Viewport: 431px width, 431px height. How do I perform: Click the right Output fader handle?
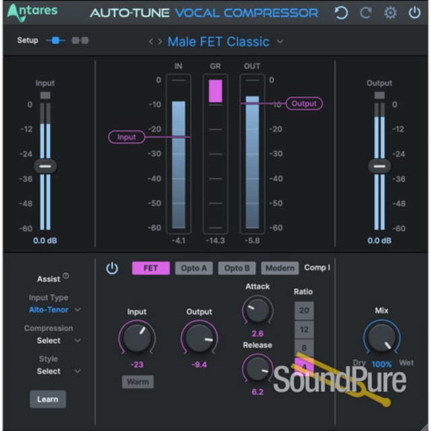pos(380,166)
